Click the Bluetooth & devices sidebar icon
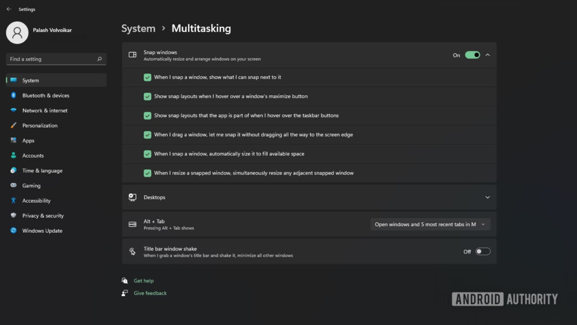Viewport: 577px width, 325px height. pyautogui.click(x=13, y=95)
